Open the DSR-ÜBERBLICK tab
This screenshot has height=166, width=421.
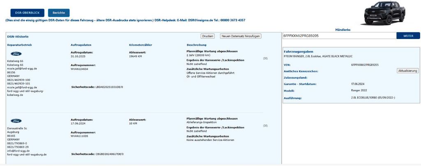click(x=28, y=13)
